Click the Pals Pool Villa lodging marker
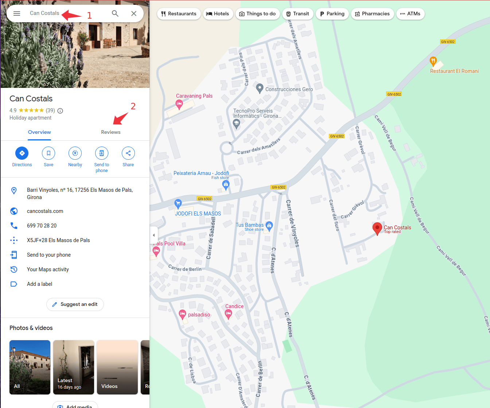Screen dimensions: 490x408 coord(156,251)
